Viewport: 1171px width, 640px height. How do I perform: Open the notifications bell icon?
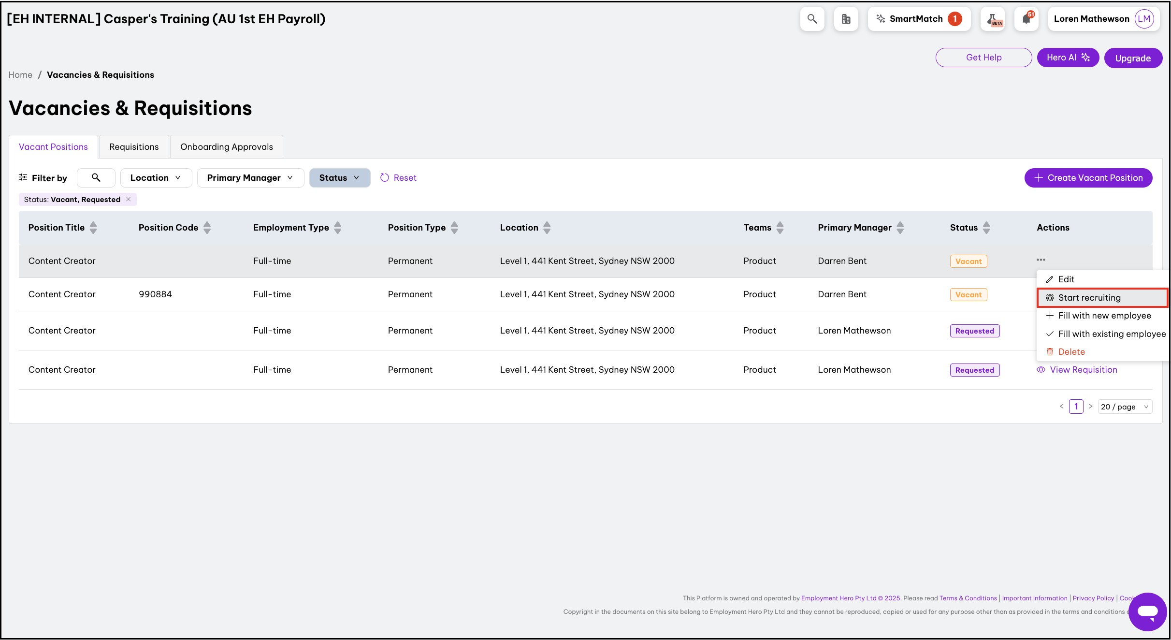pyautogui.click(x=1026, y=19)
